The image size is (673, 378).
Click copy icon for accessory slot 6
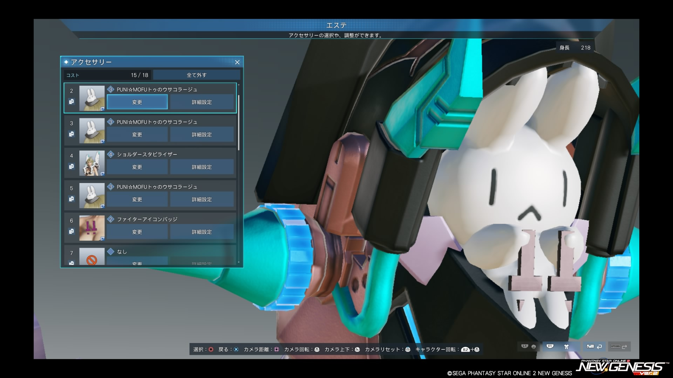tap(72, 231)
